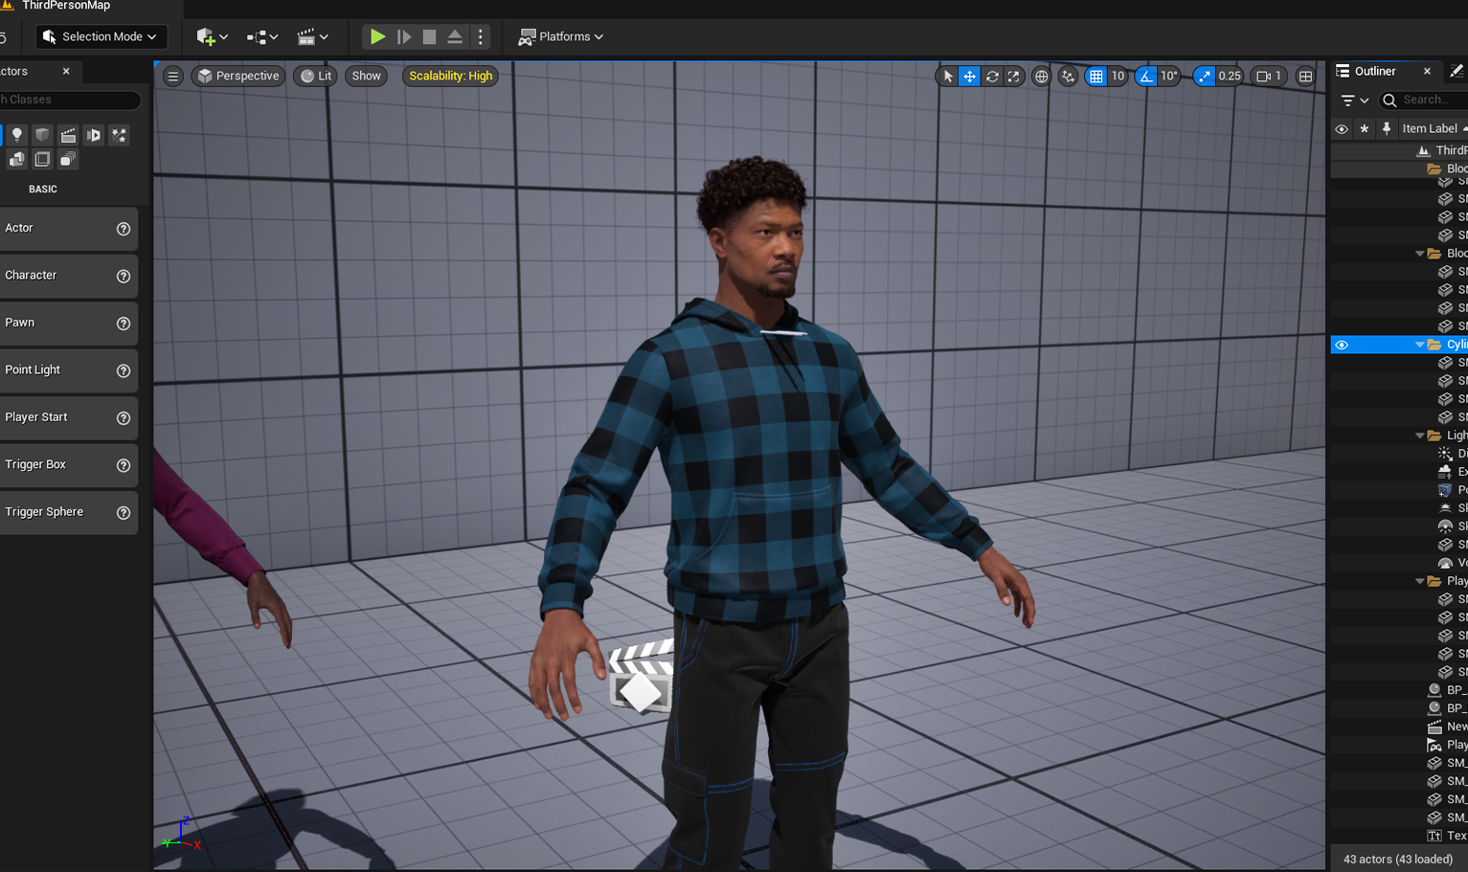Open viewport options hamburger menu

coord(172,76)
